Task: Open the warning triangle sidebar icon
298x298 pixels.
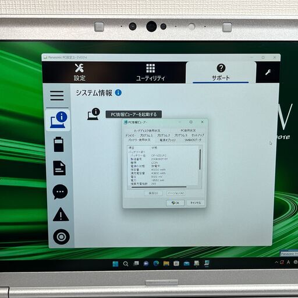Action: (x=61, y=214)
